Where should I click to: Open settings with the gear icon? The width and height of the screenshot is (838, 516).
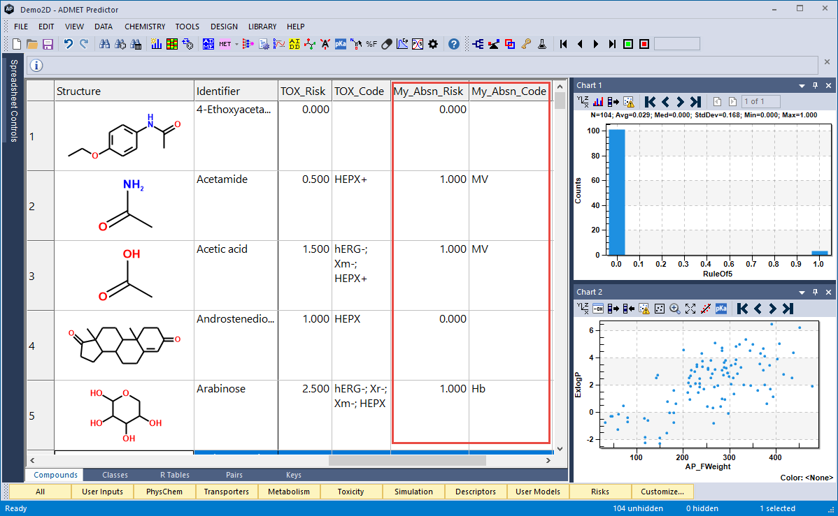433,44
